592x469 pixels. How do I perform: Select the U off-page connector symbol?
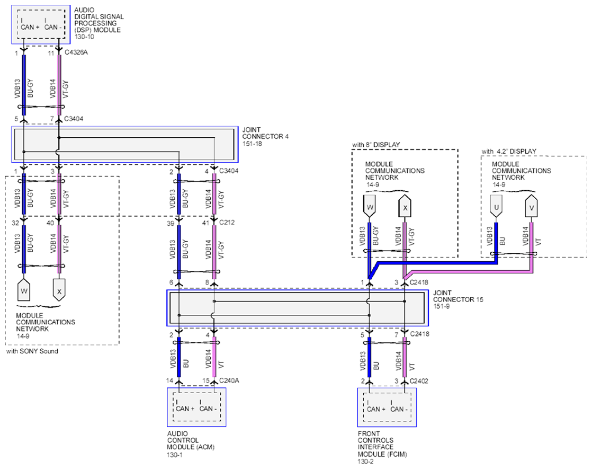click(x=496, y=206)
